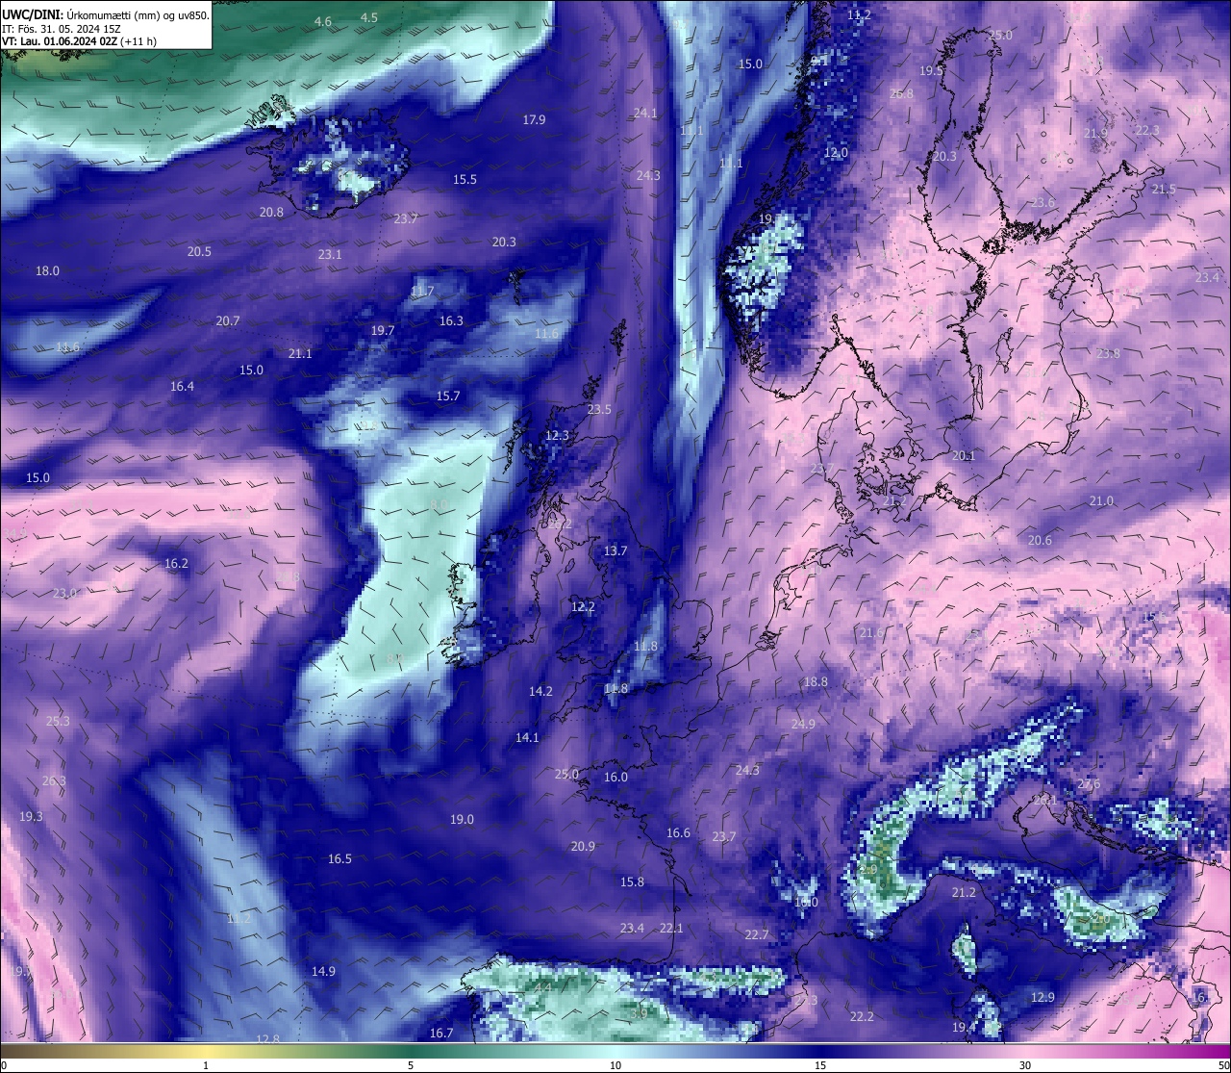Click the 15.8 value label
The height and width of the screenshot is (1073, 1231).
pyautogui.click(x=632, y=881)
